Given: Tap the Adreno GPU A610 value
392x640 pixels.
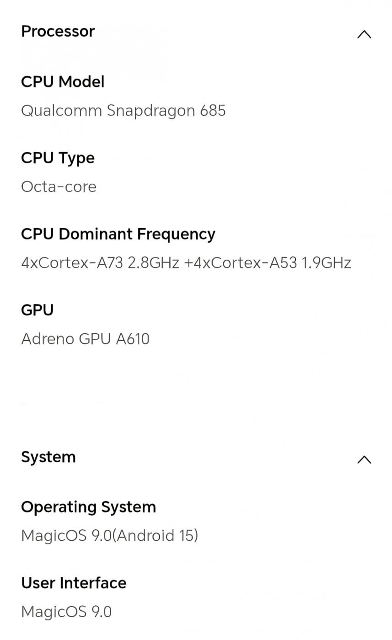Looking at the screenshot, I should pos(85,339).
